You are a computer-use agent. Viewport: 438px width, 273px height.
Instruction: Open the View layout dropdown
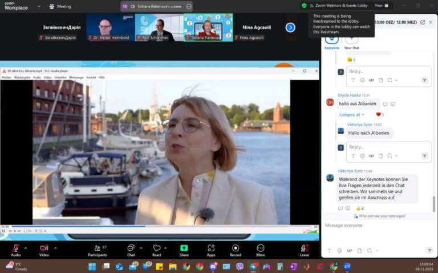(382, 6)
